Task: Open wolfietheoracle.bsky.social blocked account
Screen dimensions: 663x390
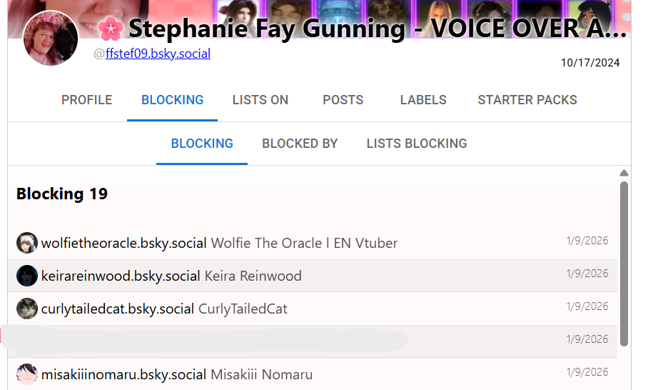Action: 124,243
